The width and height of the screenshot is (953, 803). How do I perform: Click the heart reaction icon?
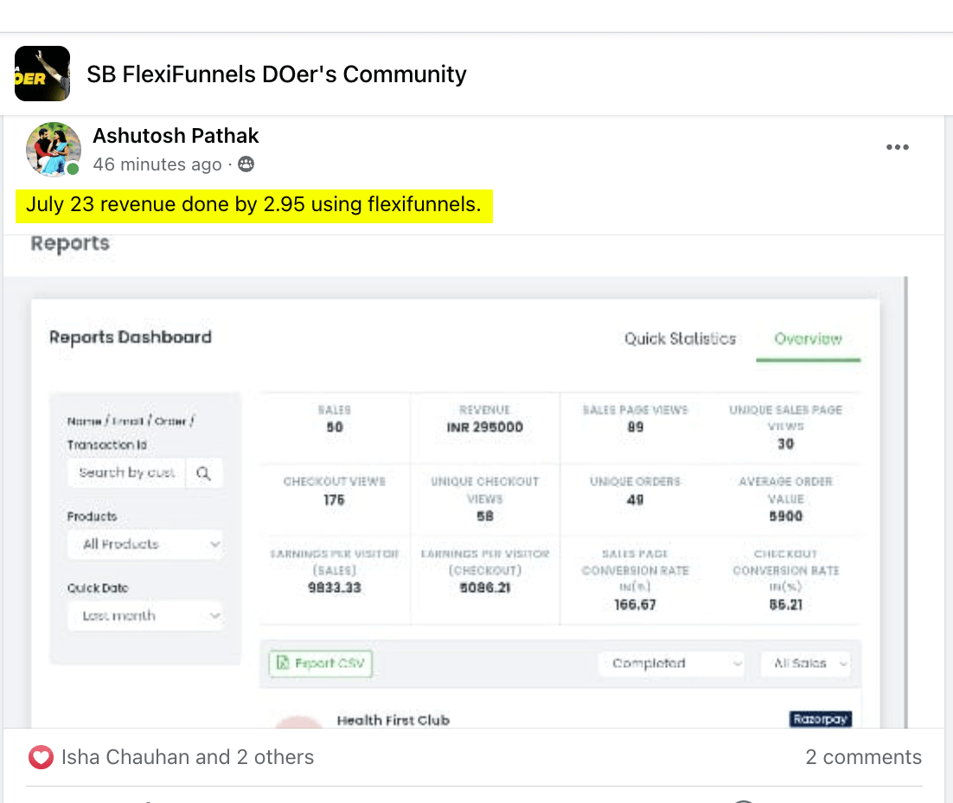click(x=41, y=757)
